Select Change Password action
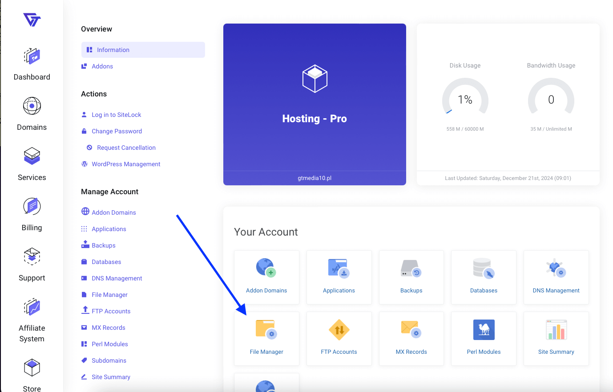This screenshot has width=613, height=392. tap(117, 131)
